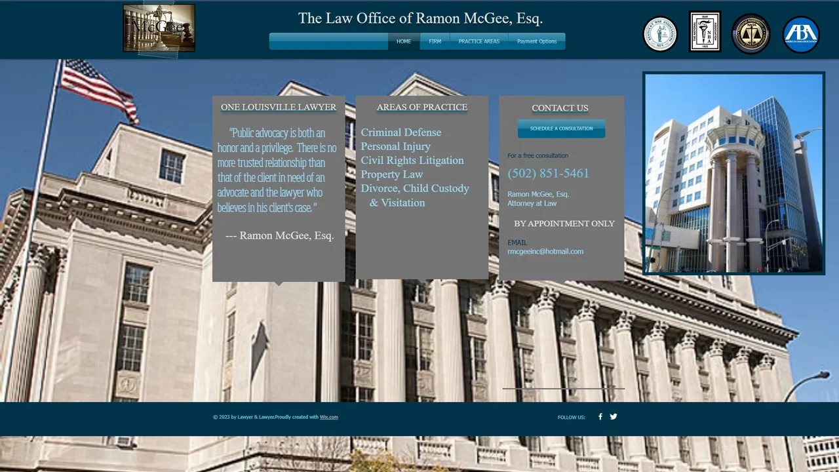Screen dimensions: 839x472
Task: Click the 'AREAS OF PRACTICE' heading
Action: coord(422,108)
